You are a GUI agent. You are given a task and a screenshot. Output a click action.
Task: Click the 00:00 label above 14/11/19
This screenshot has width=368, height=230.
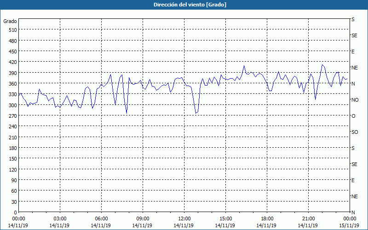18,219
